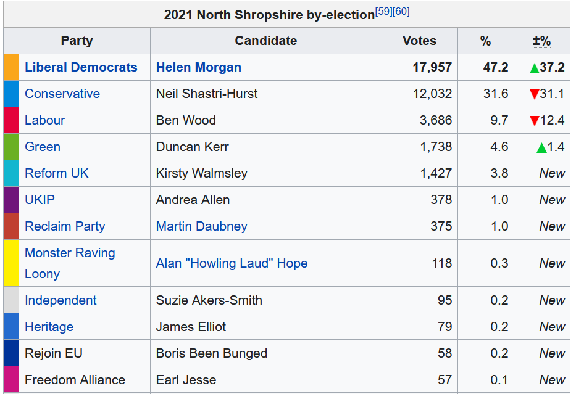Click citation reference 59 in title

point(383,12)
